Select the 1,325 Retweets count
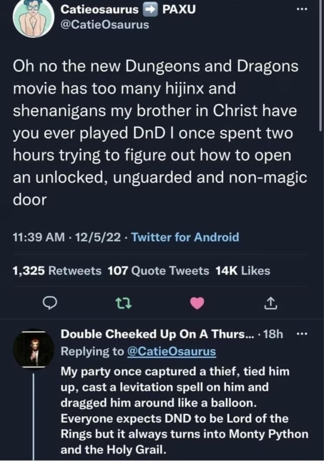324x462 pixels. point(57,271)
